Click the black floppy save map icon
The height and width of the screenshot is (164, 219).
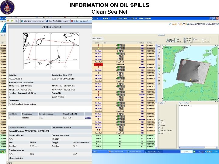159,80
